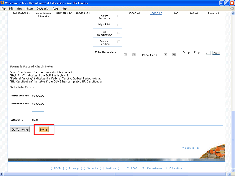Open the Tools menu
The height and width of the screenshot is (176, 235).
tap(55, 8)
